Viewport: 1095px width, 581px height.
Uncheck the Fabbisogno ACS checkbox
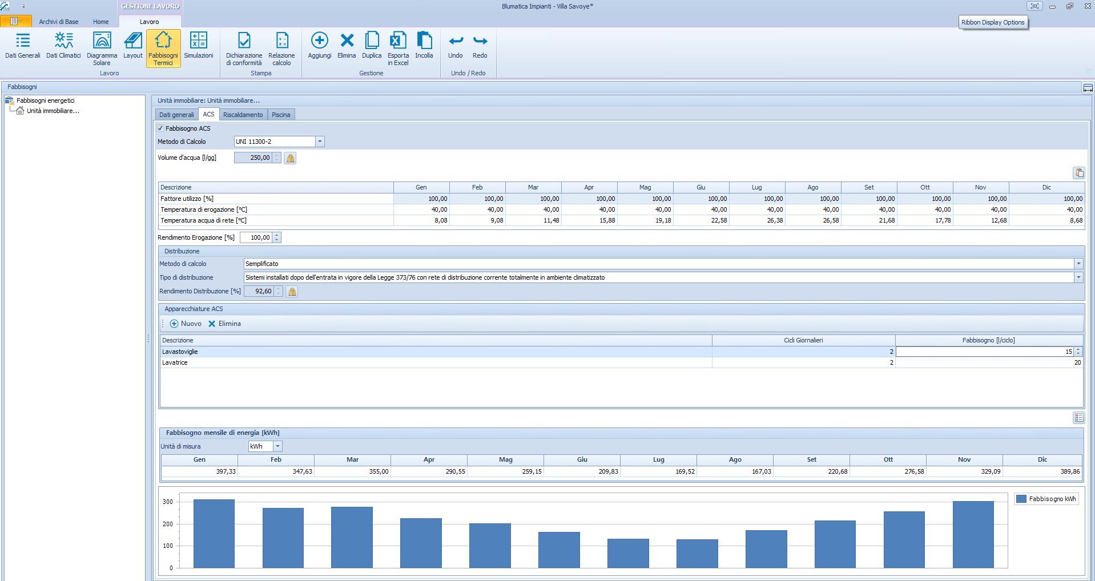point(160,128)
